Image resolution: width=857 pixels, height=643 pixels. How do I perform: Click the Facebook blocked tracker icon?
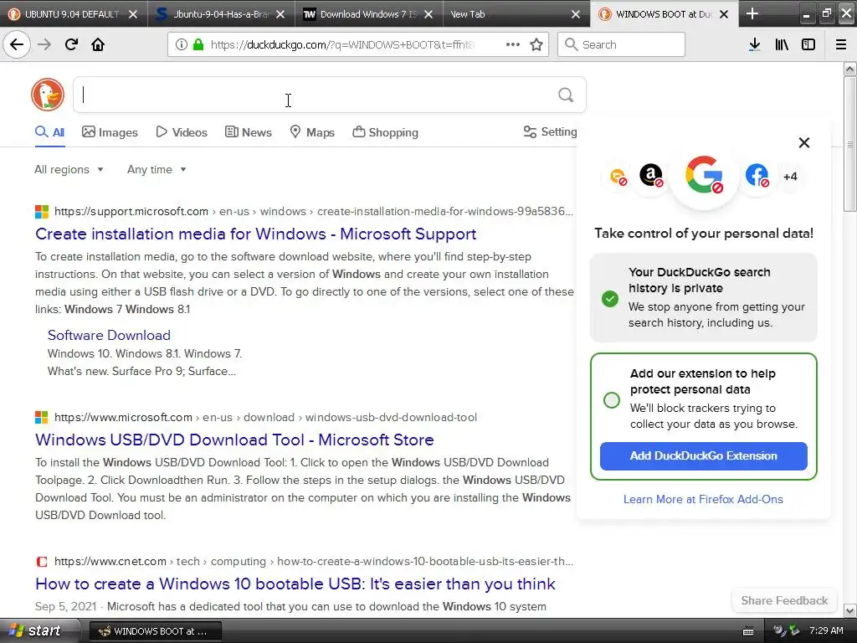pyautogui.click(x=757, y=176)
